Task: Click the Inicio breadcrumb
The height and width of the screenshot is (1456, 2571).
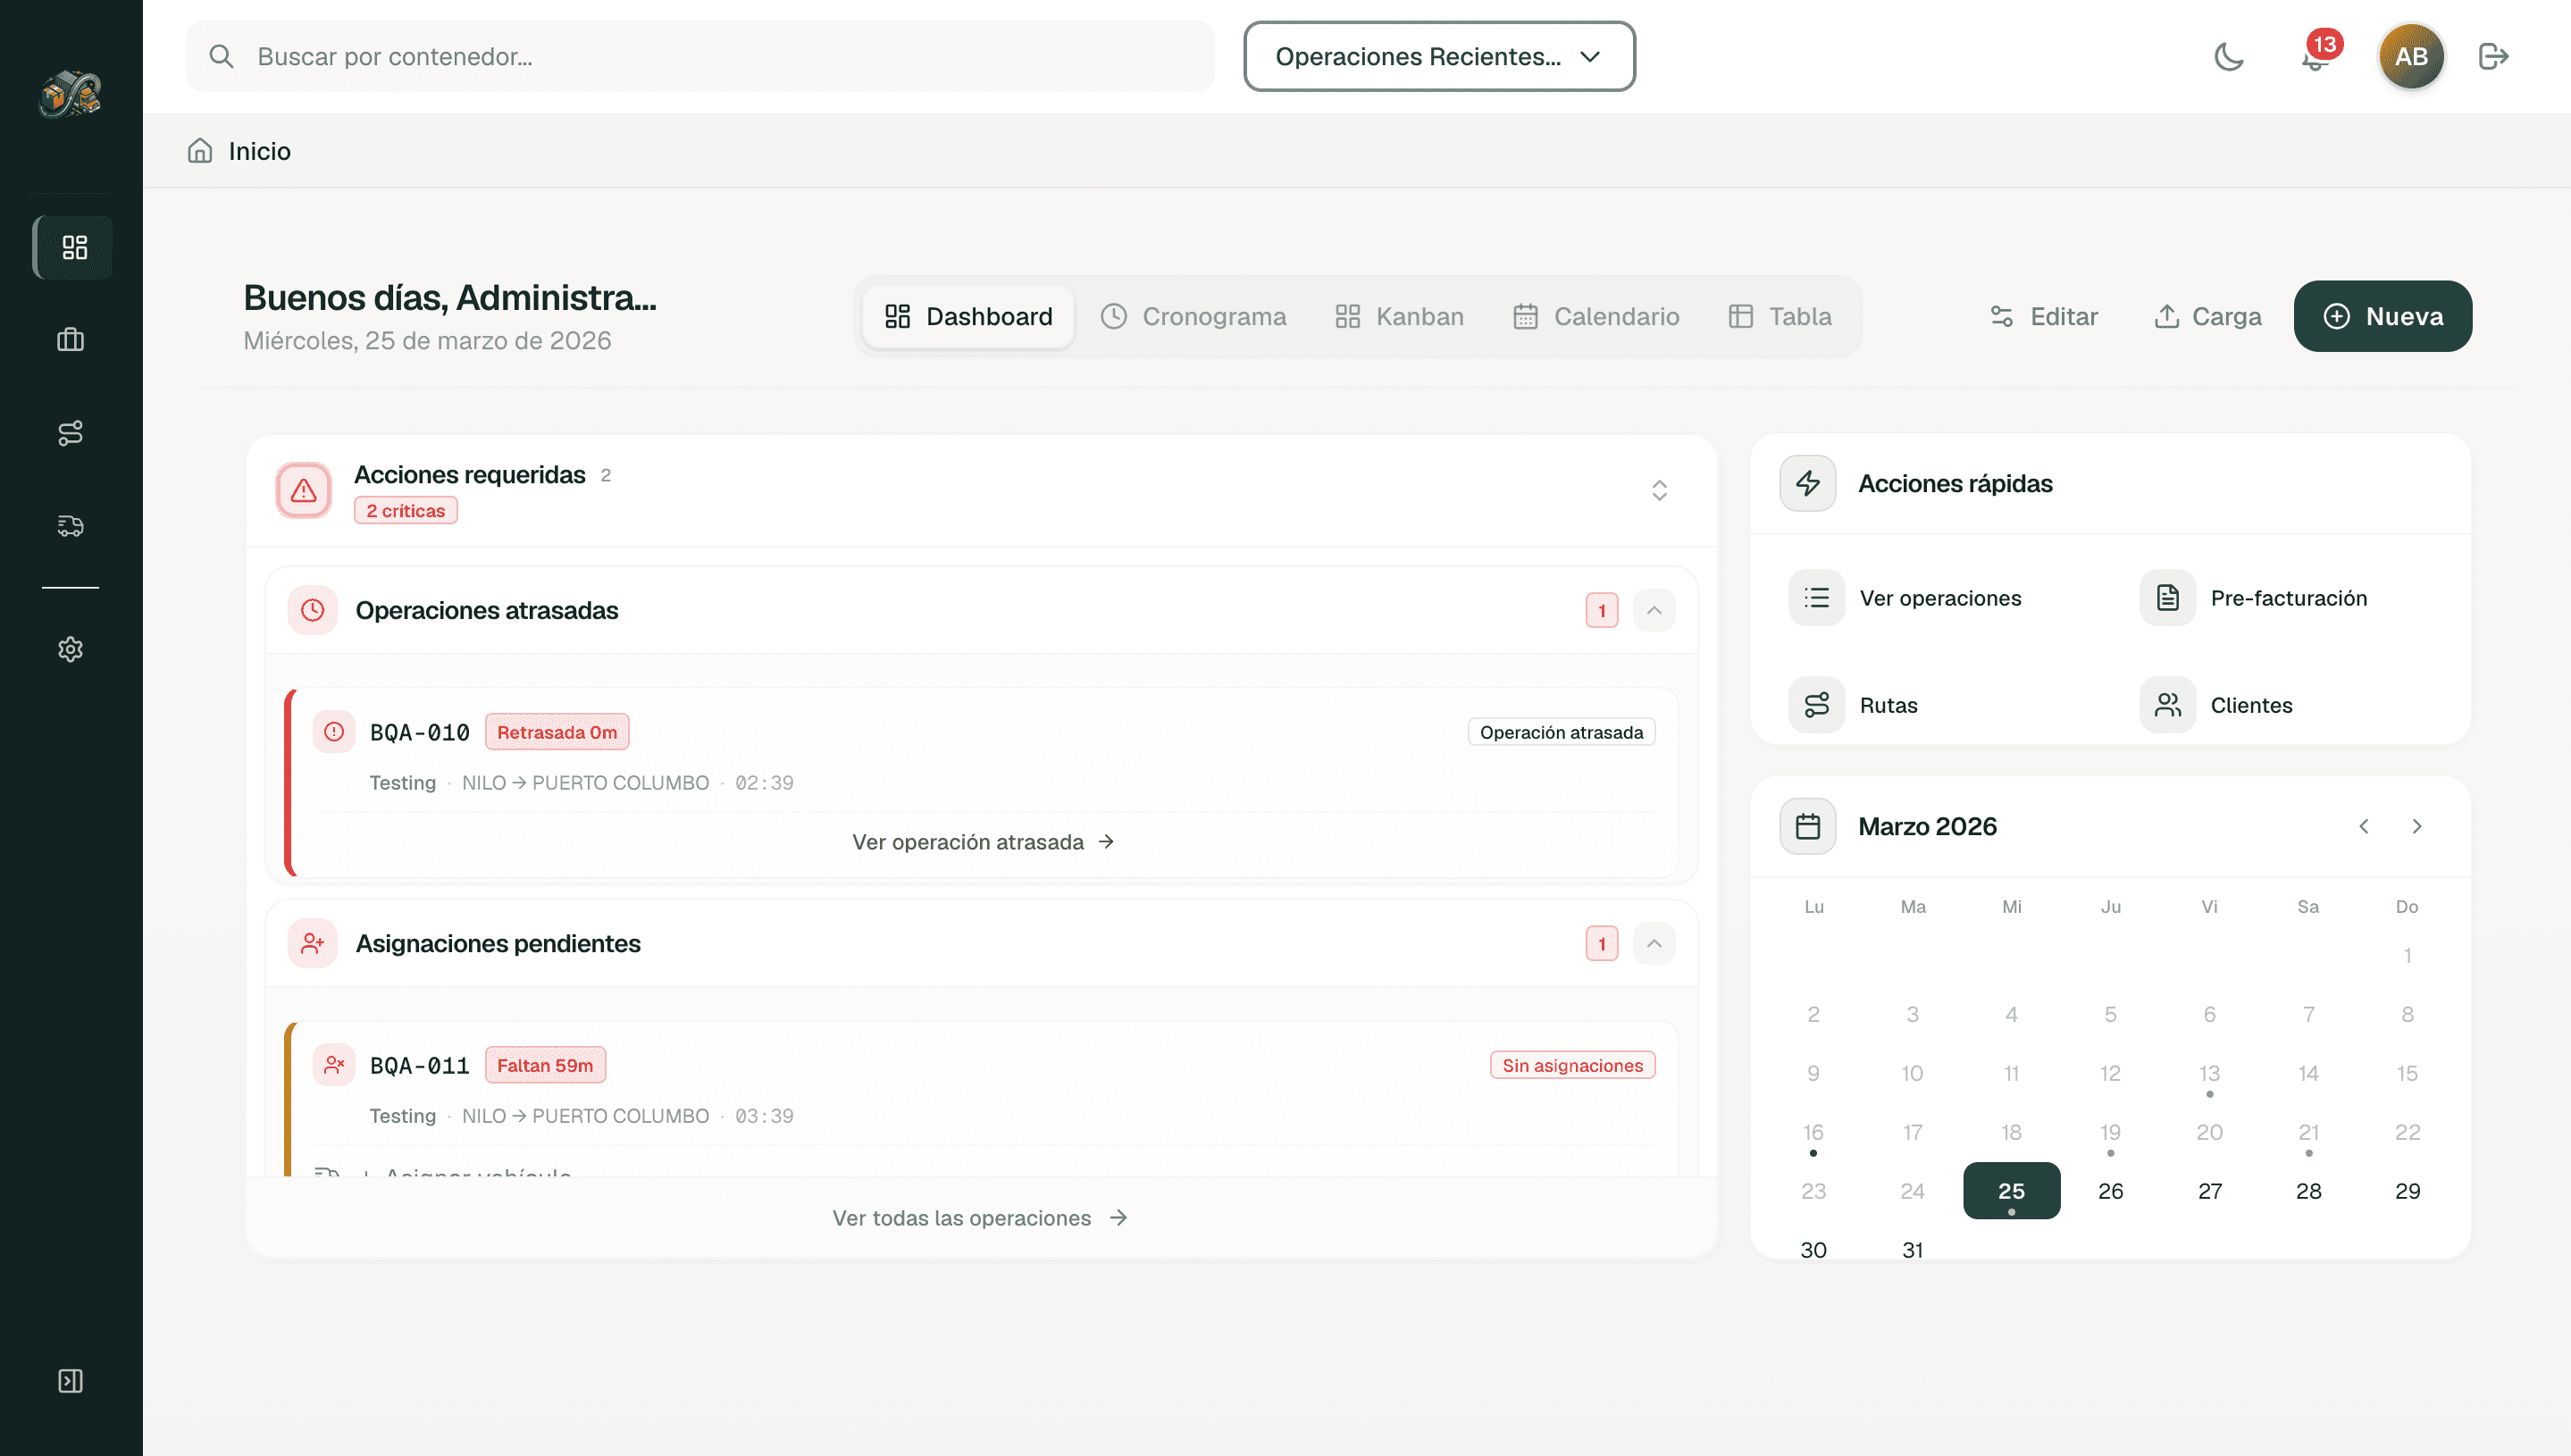Action: pos(259,151)
